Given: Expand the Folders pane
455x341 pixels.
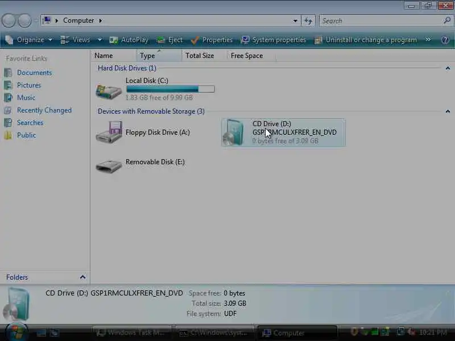Looking at the screenshot, I should coord(82,277).
